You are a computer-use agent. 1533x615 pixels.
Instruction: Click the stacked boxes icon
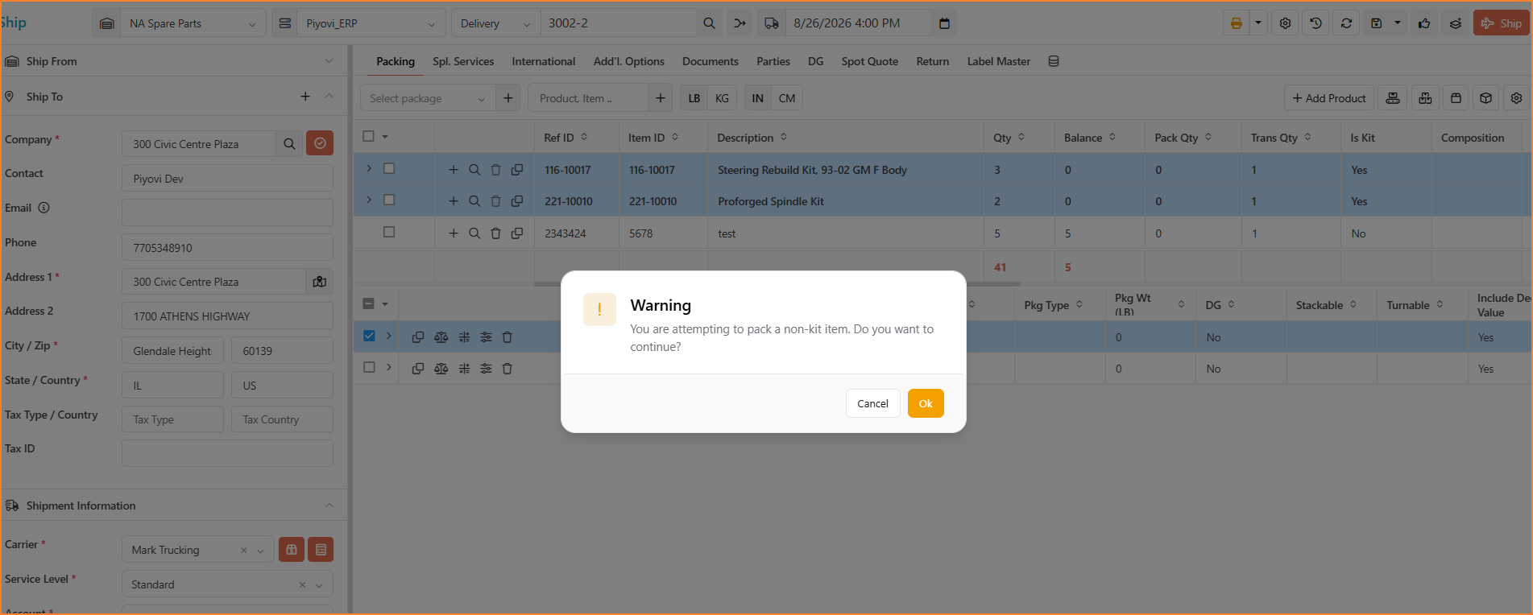coord(1425,98)
